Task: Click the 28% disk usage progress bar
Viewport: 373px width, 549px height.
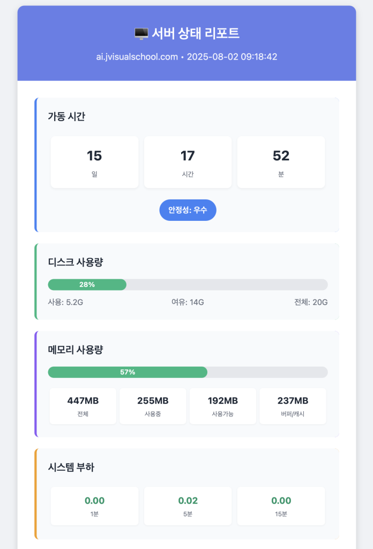Action: coord(188,285)
